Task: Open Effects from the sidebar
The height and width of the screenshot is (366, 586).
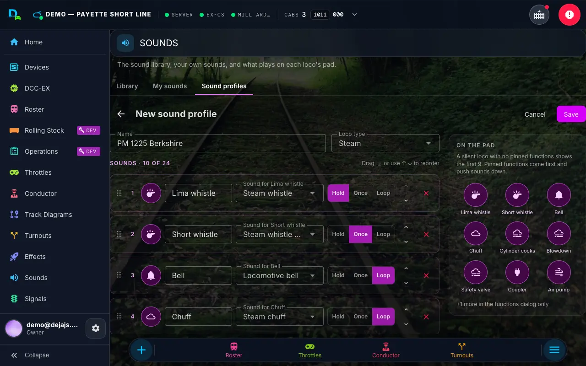Action: pos(55,257)
